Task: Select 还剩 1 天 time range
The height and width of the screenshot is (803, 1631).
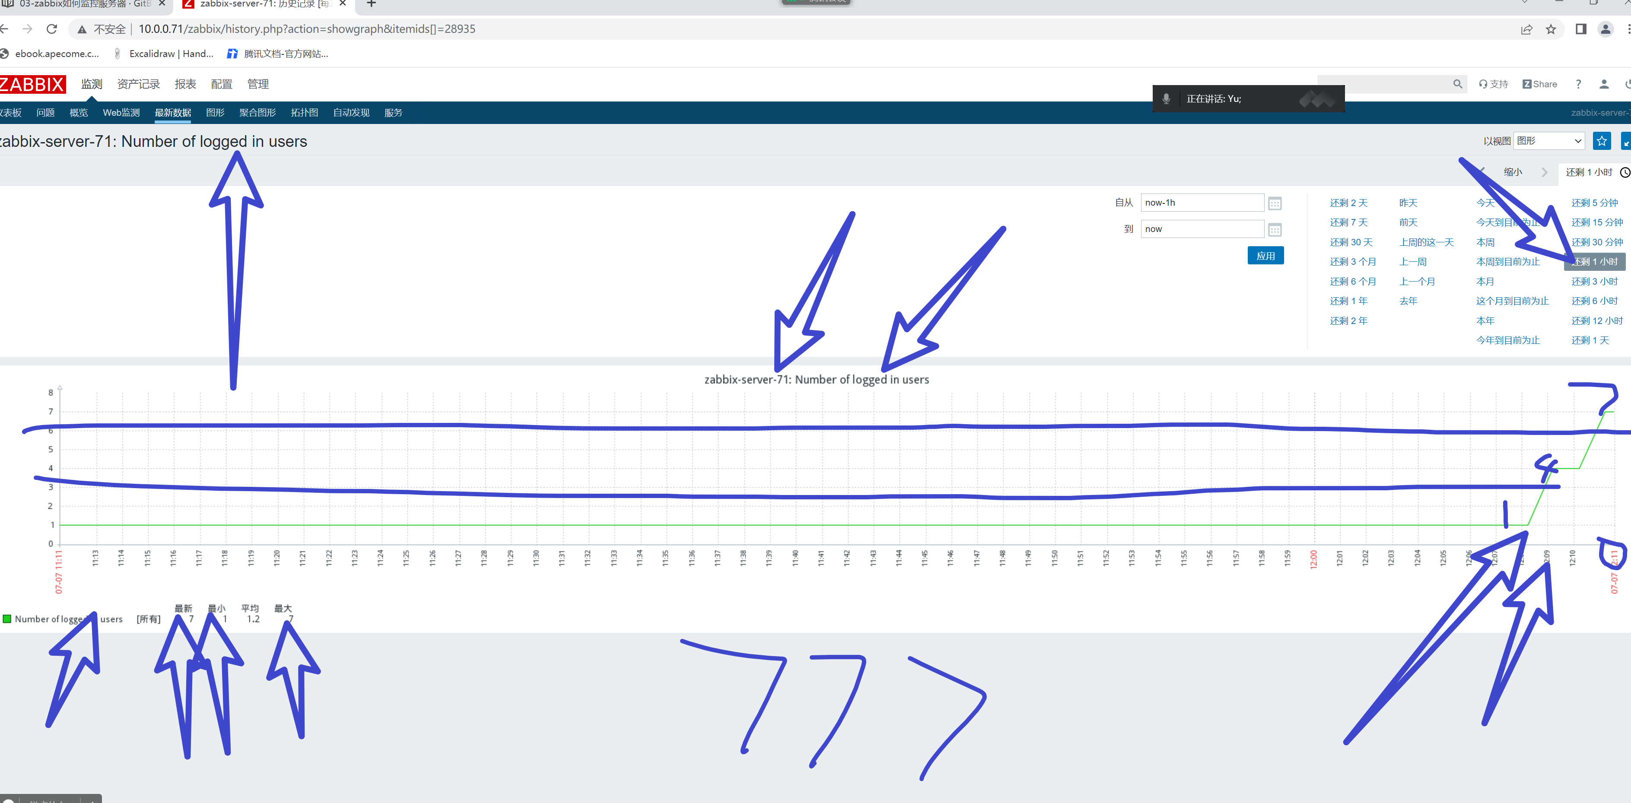Action: pyautogui.click(x=1590, y=340)
